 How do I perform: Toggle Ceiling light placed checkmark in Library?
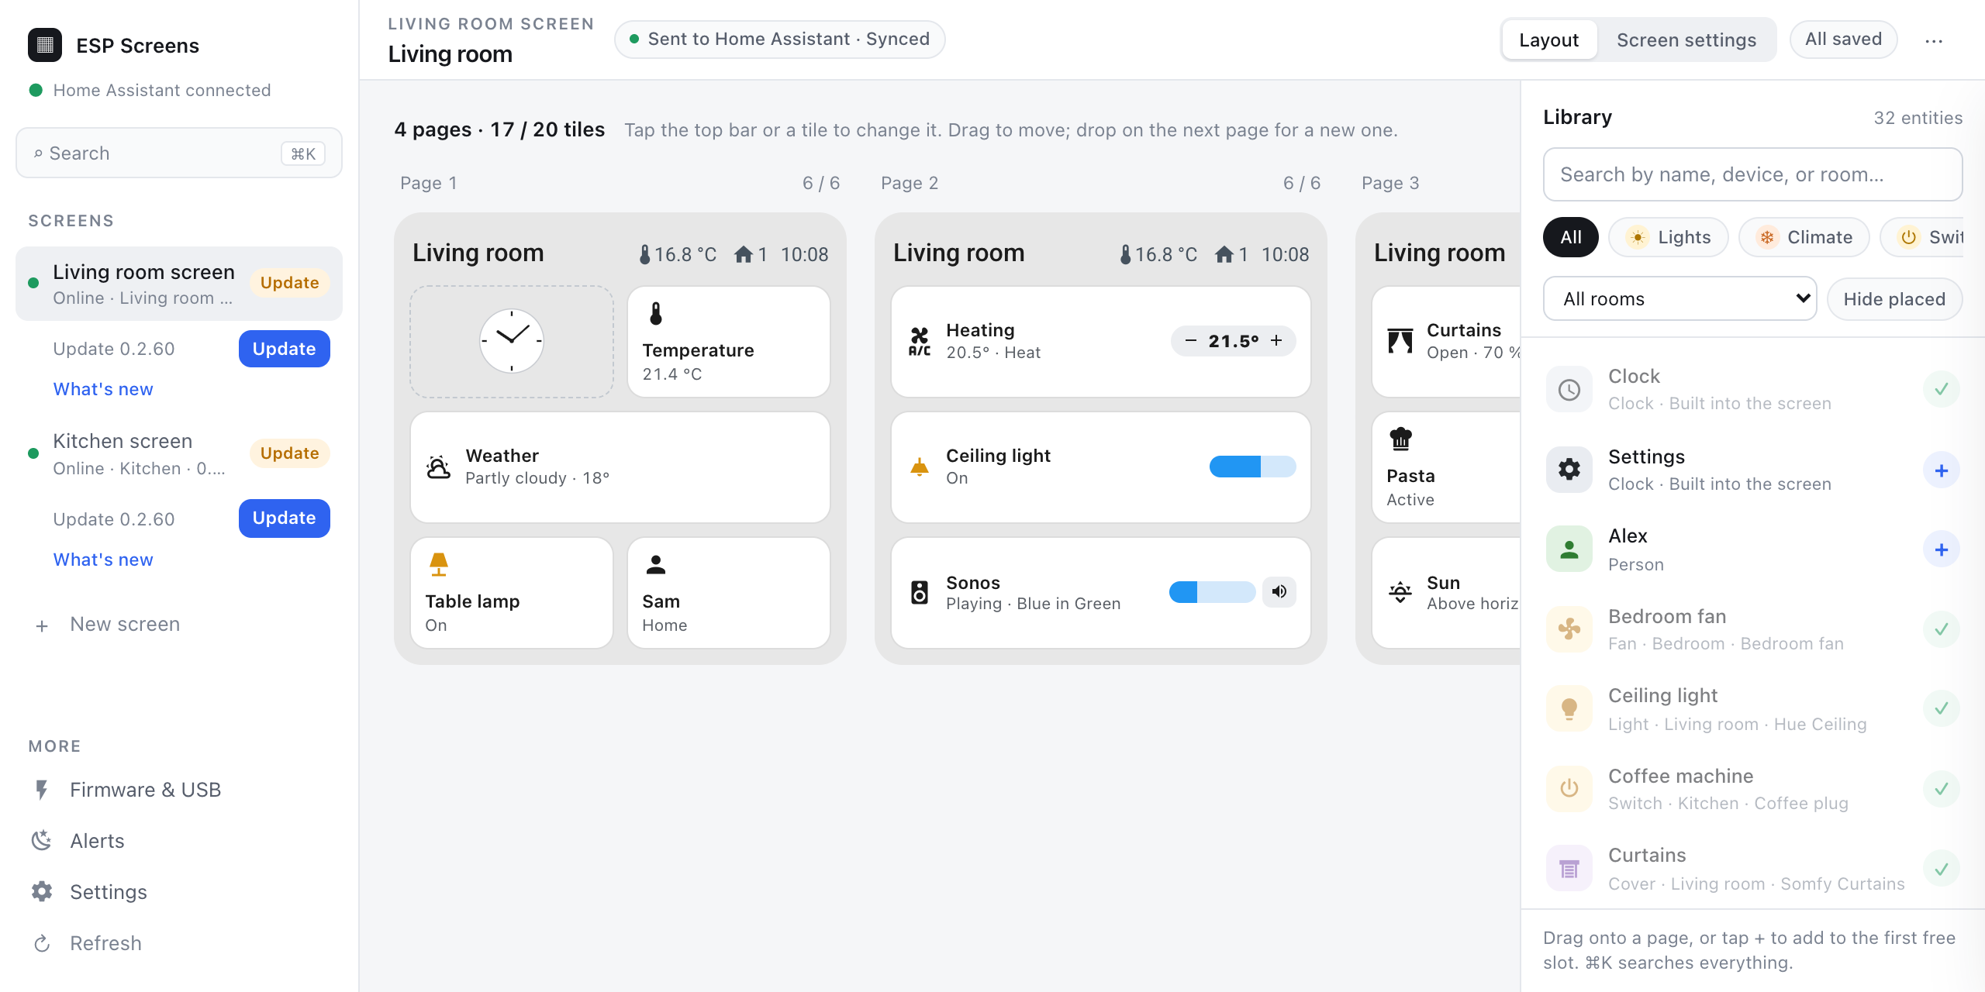(1942, 708)
